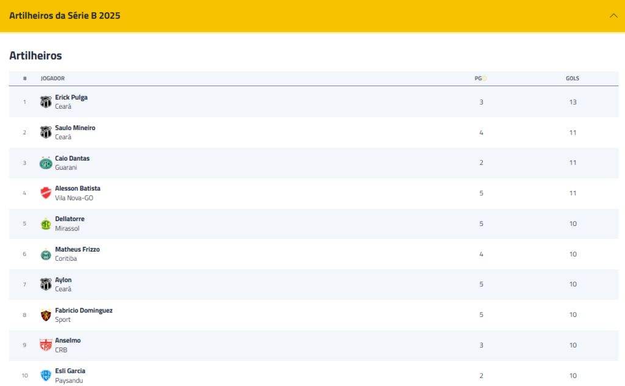Collapse the Artilheiros da Série B 2025 section

[x=613, y=15]
